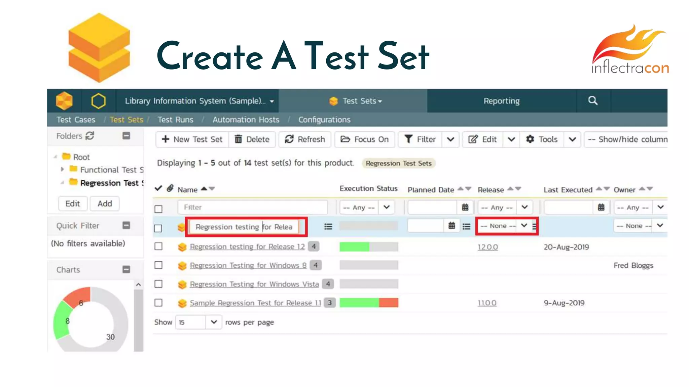The image size is (689, 387).
Task: Sort Release column descending arrow
Action: [518, 189]
